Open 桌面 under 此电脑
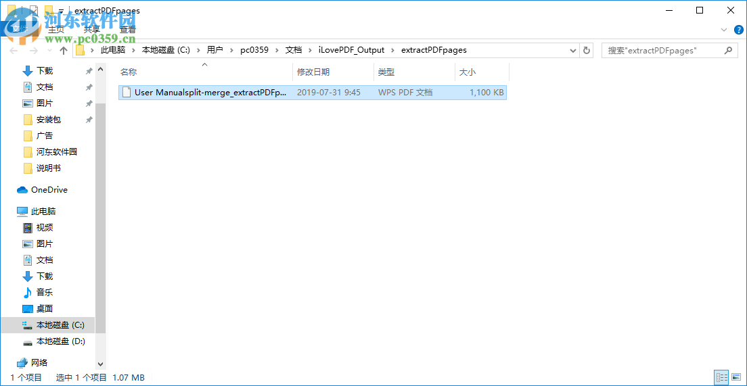 [x=44, y=308]
